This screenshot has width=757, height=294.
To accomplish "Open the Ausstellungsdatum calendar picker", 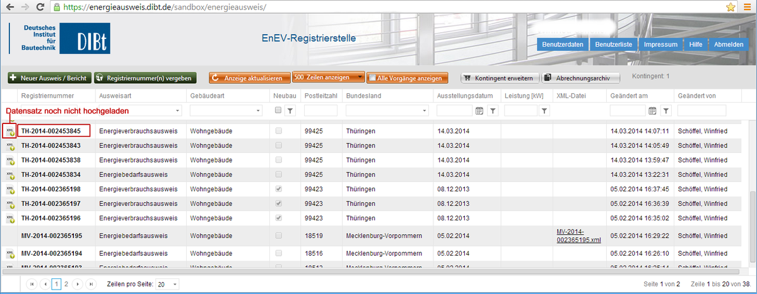I will pyautogui.click(x=479, y=111).
